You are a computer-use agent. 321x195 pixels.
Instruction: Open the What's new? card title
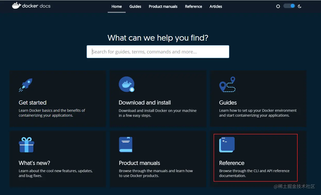point(34,163)
